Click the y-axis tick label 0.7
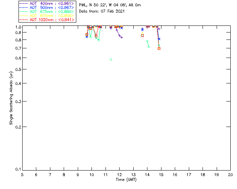The width and height of the screenshot is (237, 189). click(18, 48)
